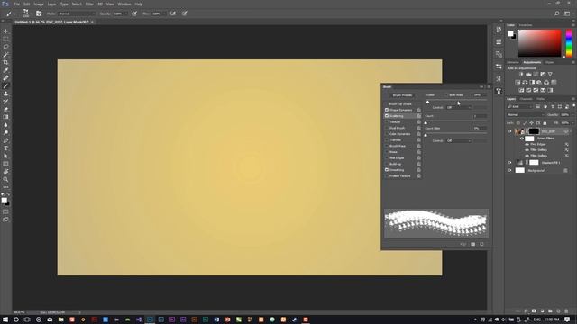Click the layer mask thumbnail of smart object layer
Viewport: 577px width, 324px height.
coord(534,131)
